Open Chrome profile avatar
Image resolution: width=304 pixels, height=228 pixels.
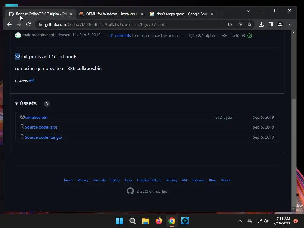click(x=280, y=24)
